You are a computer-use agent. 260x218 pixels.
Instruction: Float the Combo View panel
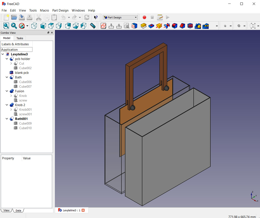pos(48,33)
